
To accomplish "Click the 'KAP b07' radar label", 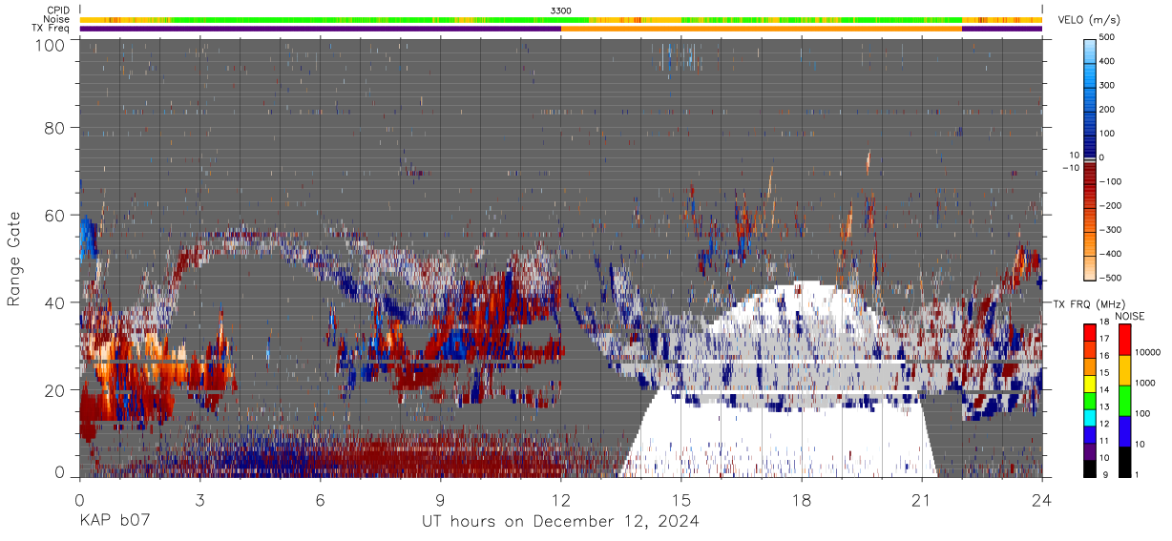I will point(115,521).
